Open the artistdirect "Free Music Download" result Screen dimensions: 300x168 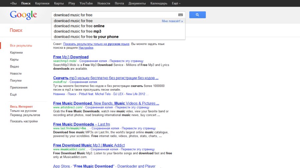(106, 104)
